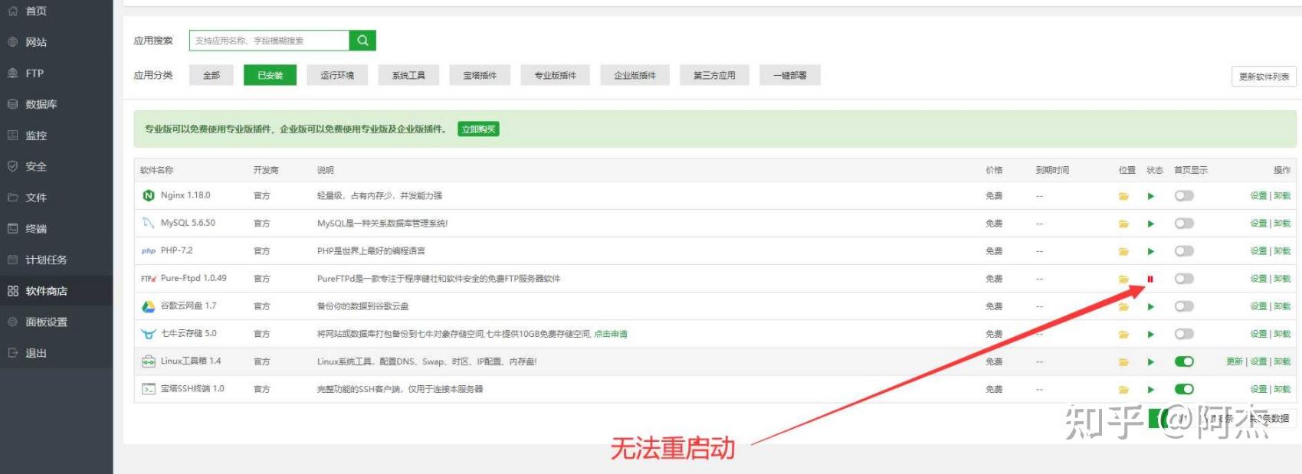This screenshot has width=1302, height=474.
Task: Click the MySQL 5.6.50 software name
Action: click(188, 223)
